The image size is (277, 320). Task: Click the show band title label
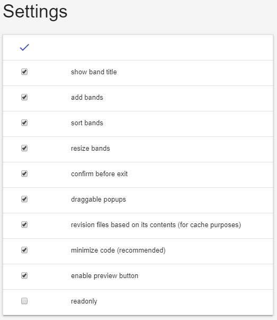pyautogui.click(x=94, y=72)
